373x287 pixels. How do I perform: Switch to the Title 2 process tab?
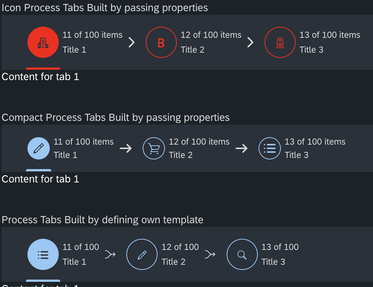pos(193,50)
